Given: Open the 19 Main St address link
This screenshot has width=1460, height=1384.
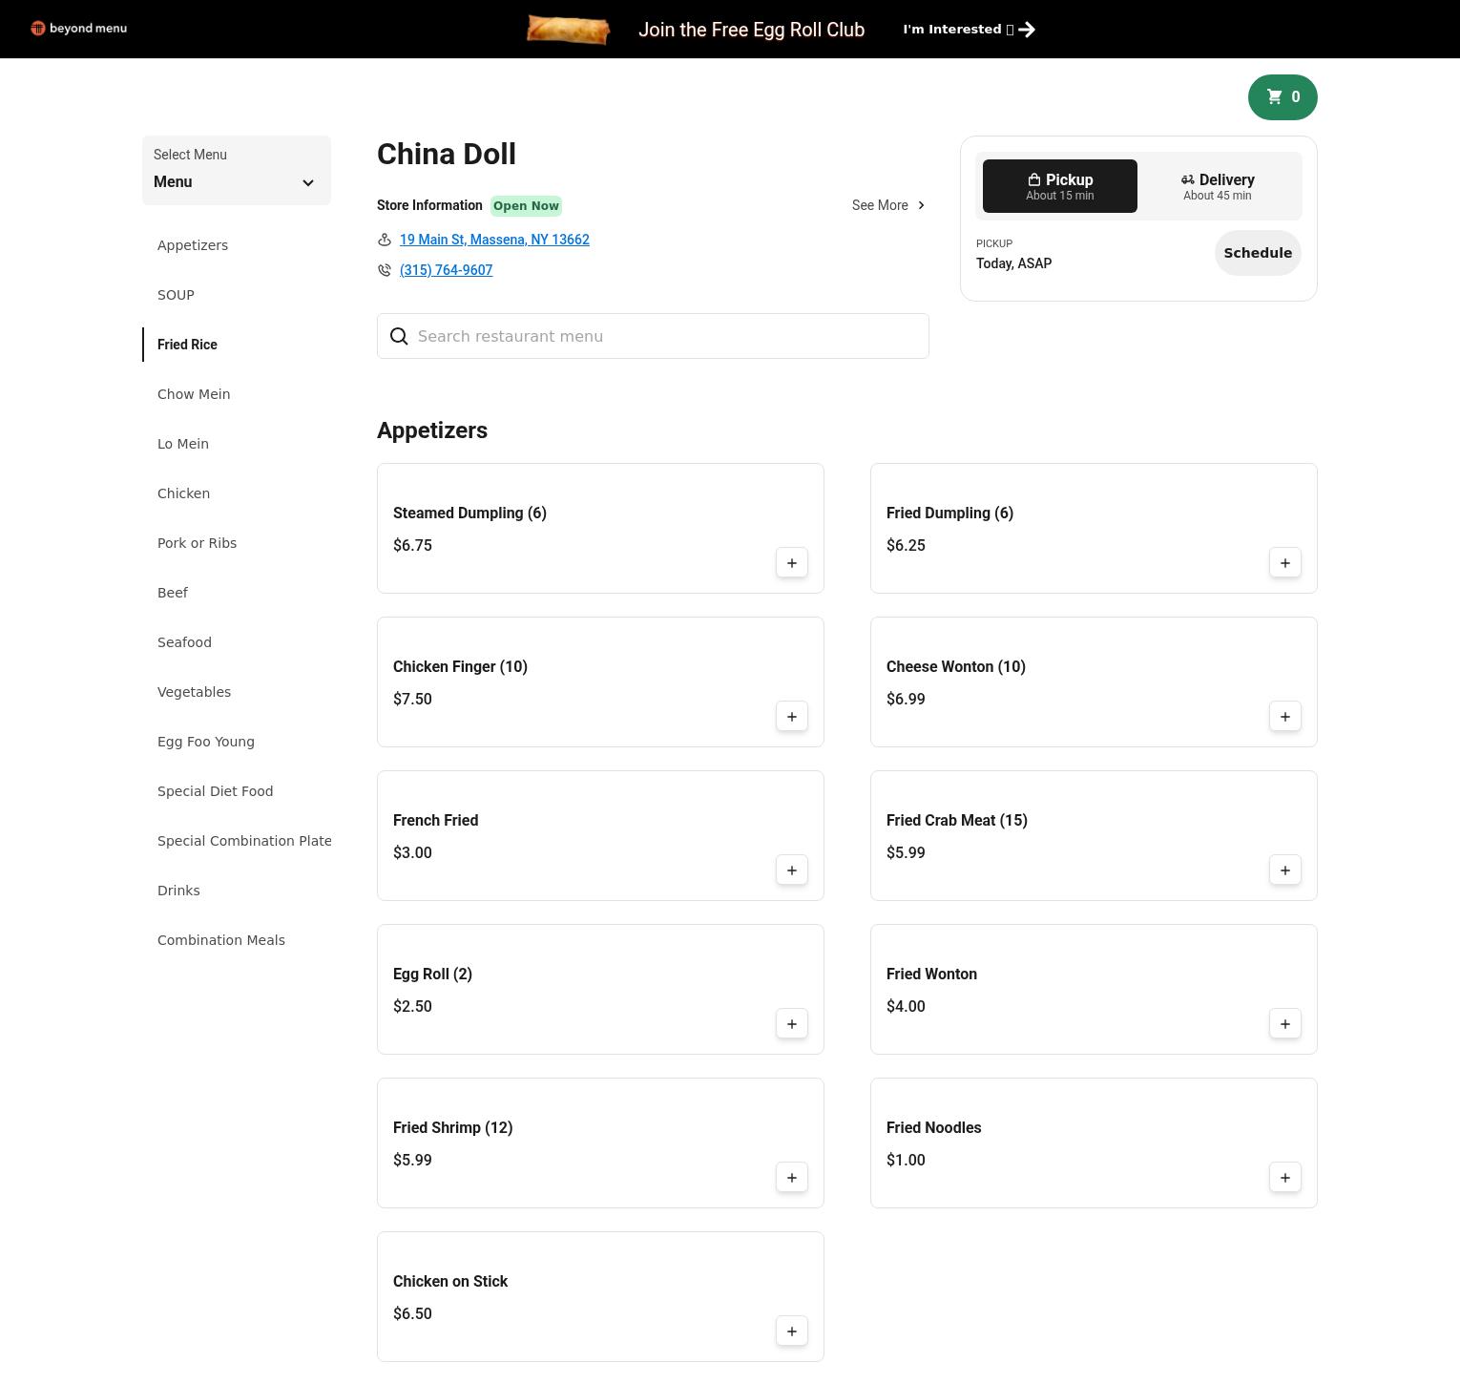Looking at the screenshot, I should click(x=493, y=240).
